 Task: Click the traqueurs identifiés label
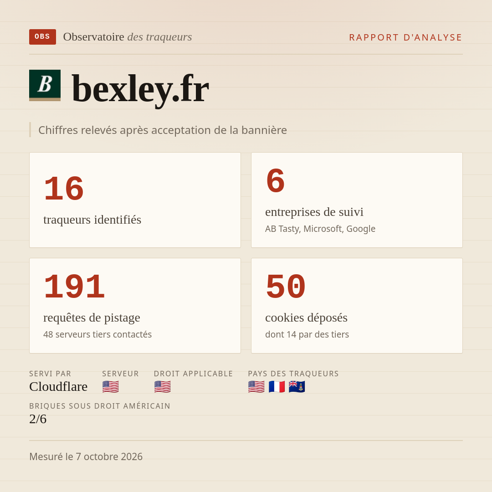point(92,220)
